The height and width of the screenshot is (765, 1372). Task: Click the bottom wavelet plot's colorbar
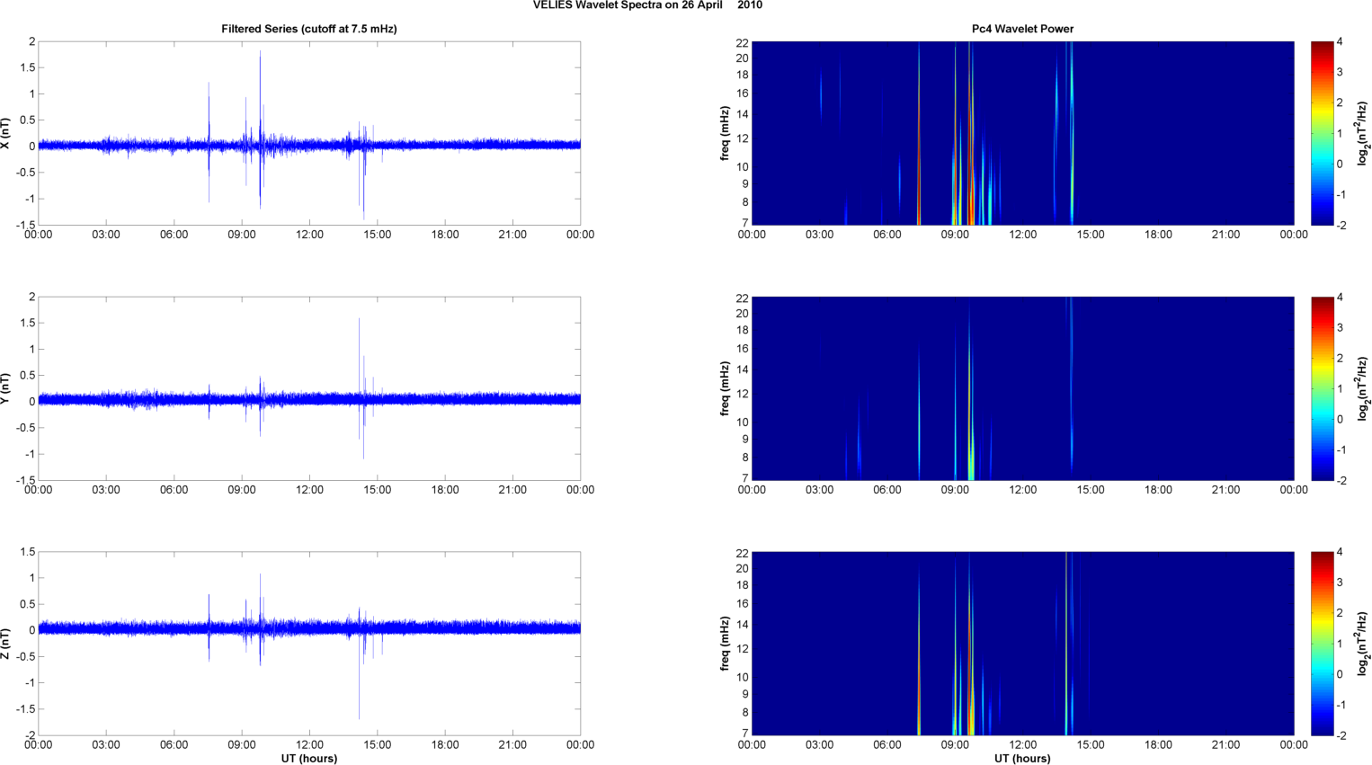pos(1322,644)
